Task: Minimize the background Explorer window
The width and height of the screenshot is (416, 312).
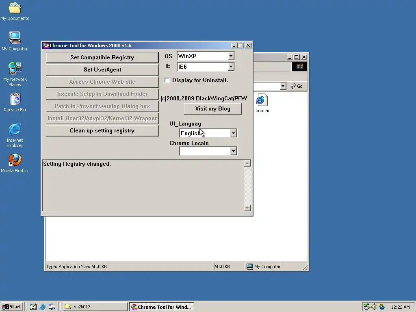Action: click(x=290, y=57)
